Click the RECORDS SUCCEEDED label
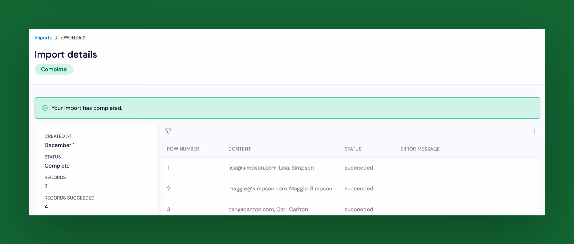574x244 pixels. [x=69, y=198]
